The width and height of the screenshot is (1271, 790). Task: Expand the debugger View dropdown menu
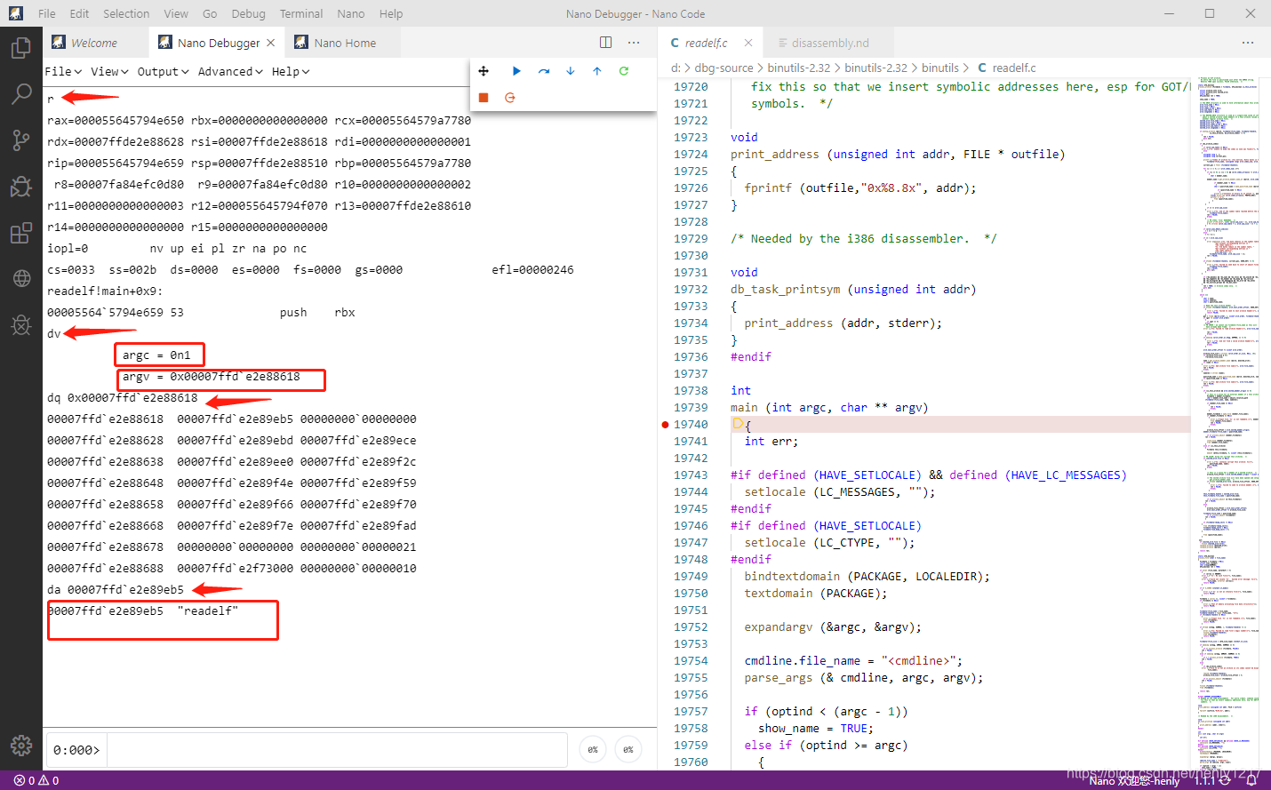[109, 72]
